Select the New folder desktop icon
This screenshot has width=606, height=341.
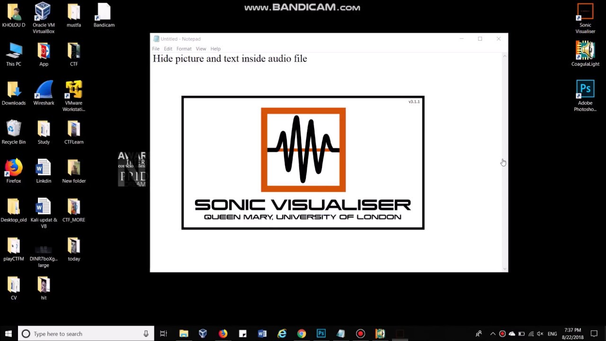pyautogui.click(x=74, y=171)
